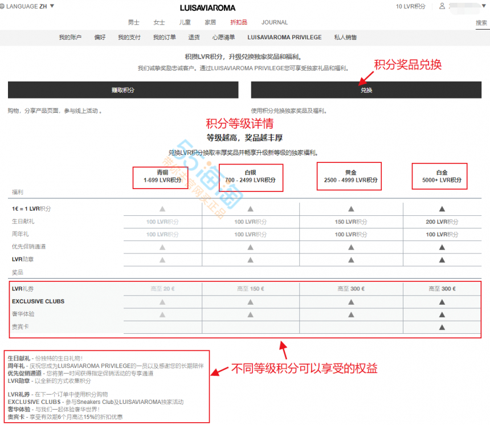This screenshot has width=490, height=425.
Task: Click the 奢华体验 triangle under 白银
Action: pos(251,314)
